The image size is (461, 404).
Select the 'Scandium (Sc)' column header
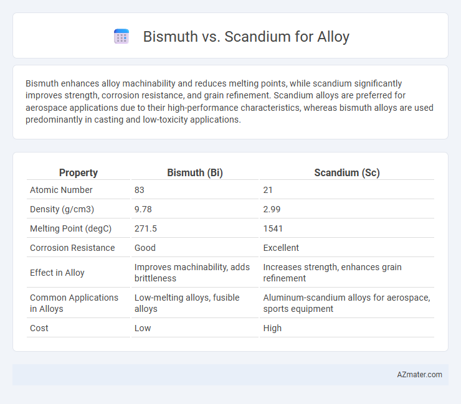(x=347, y=172)
